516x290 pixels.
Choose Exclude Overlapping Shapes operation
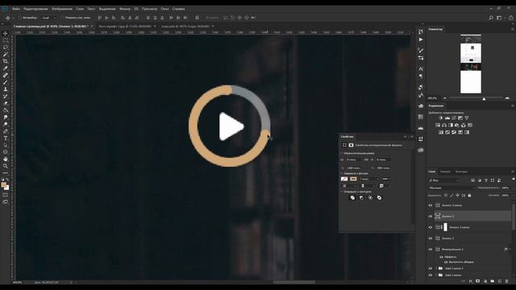[379, 197]
